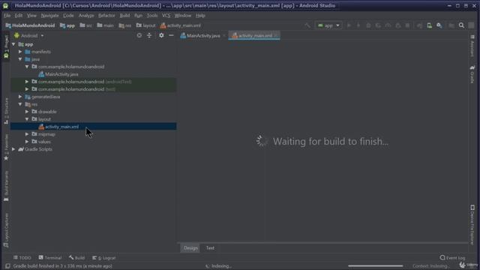Open the File menu

7,16
